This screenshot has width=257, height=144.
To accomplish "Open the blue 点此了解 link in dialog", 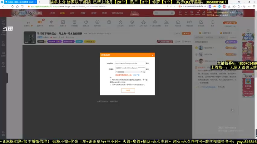I will point(136,75).
